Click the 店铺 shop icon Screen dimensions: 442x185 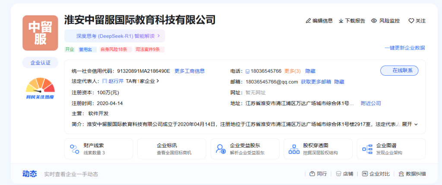coord(338,174)
